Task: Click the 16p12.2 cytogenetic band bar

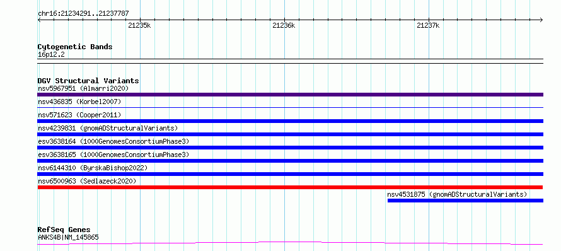Action: click(x=290, y=61)
